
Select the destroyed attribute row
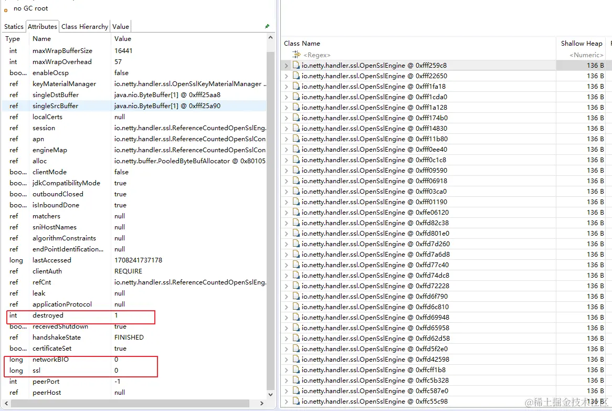(134, 315)
